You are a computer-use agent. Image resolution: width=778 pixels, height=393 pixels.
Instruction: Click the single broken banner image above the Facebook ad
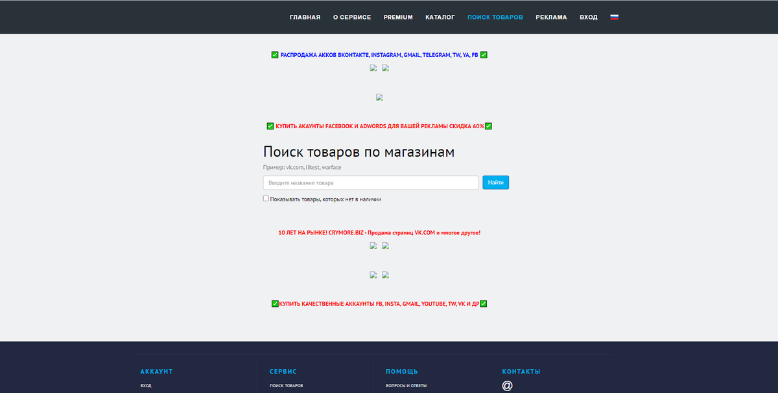tap(379, 98)
